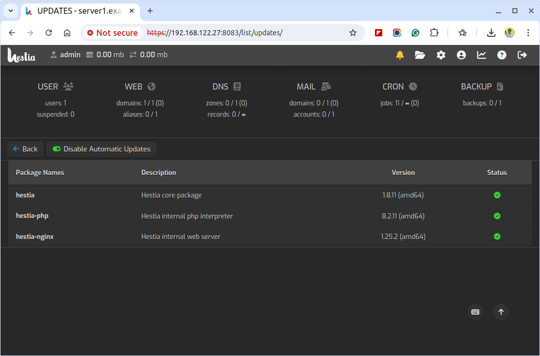Open the extensions puzzle icon
Screen dimensions: 540x356
coord(434,33)
